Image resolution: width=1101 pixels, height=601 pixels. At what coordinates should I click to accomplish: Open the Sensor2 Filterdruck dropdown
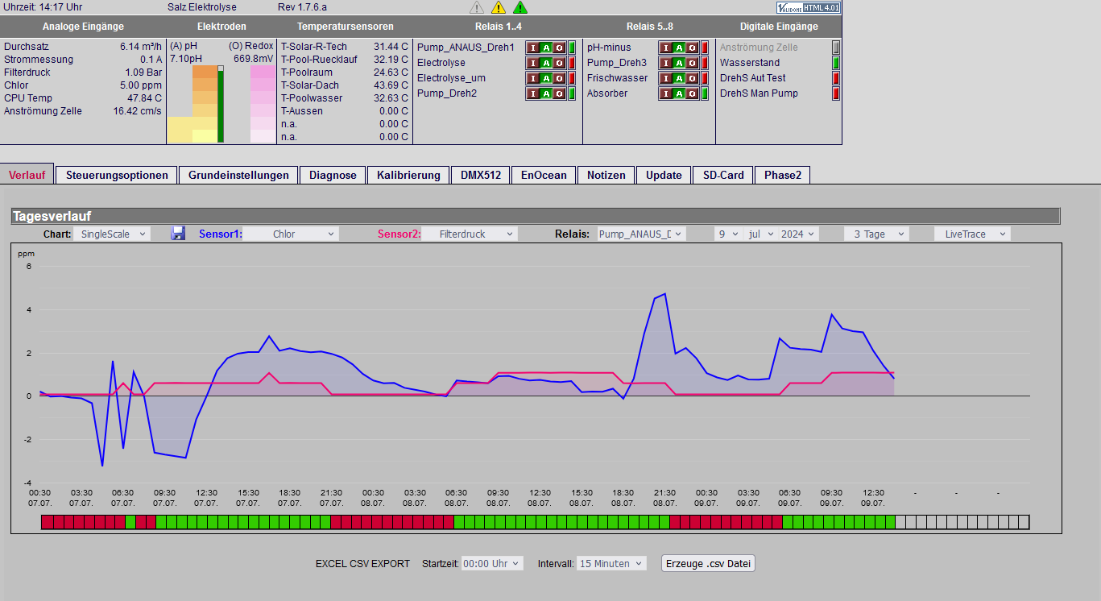[470, 234]
